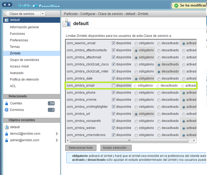Click the Clase de servicio back button
Screen dimensions: 207x175
pyautogui.click(x=23, y=14)
